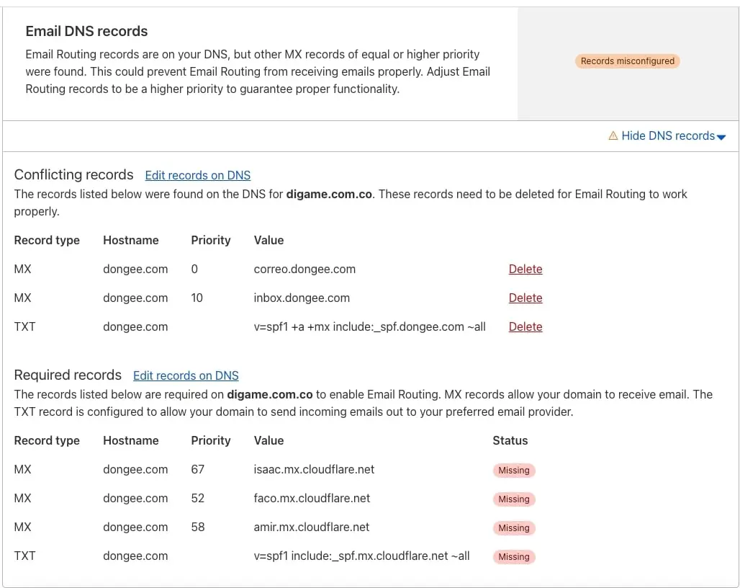The height and width of the screenshot is (588, 740).
Task: Select the v=spf1 +a +mx include value
Action: click(369, 327)
